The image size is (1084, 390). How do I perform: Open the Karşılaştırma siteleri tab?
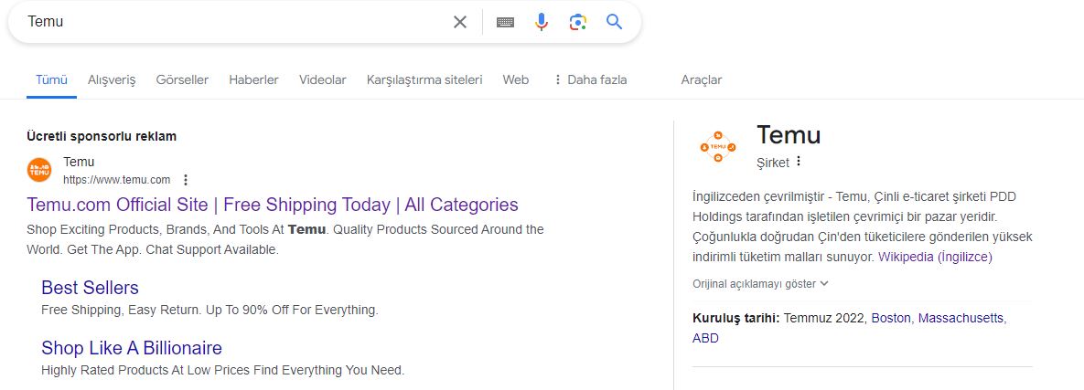click(424, 79)
